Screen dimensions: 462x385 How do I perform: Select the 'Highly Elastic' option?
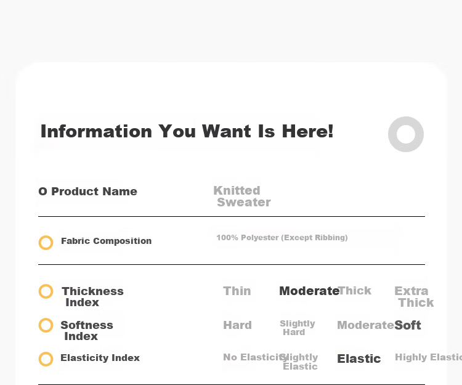[x=428, y=357]
